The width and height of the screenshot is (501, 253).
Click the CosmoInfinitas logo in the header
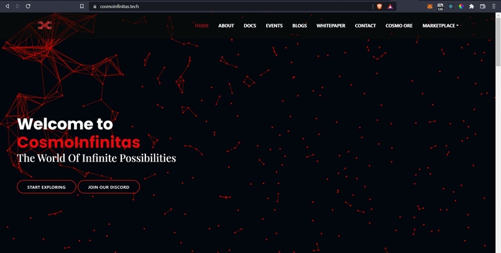(45, 25)
